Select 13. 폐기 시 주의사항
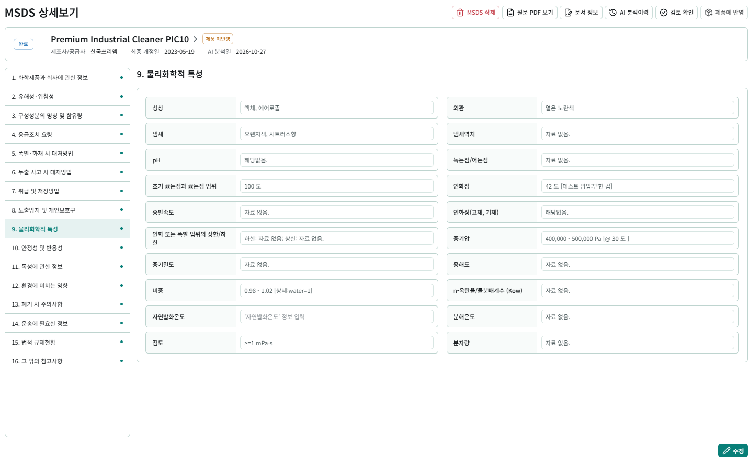Image resolution: width=750 pixels, height=459 pixels. tap(67, 304)
